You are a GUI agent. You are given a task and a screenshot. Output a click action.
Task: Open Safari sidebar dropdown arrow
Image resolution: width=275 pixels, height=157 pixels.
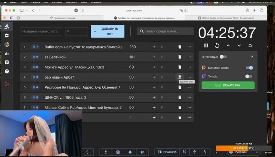click(x=27, y=10)
